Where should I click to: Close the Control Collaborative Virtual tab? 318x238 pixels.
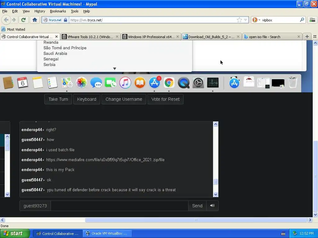57,37
